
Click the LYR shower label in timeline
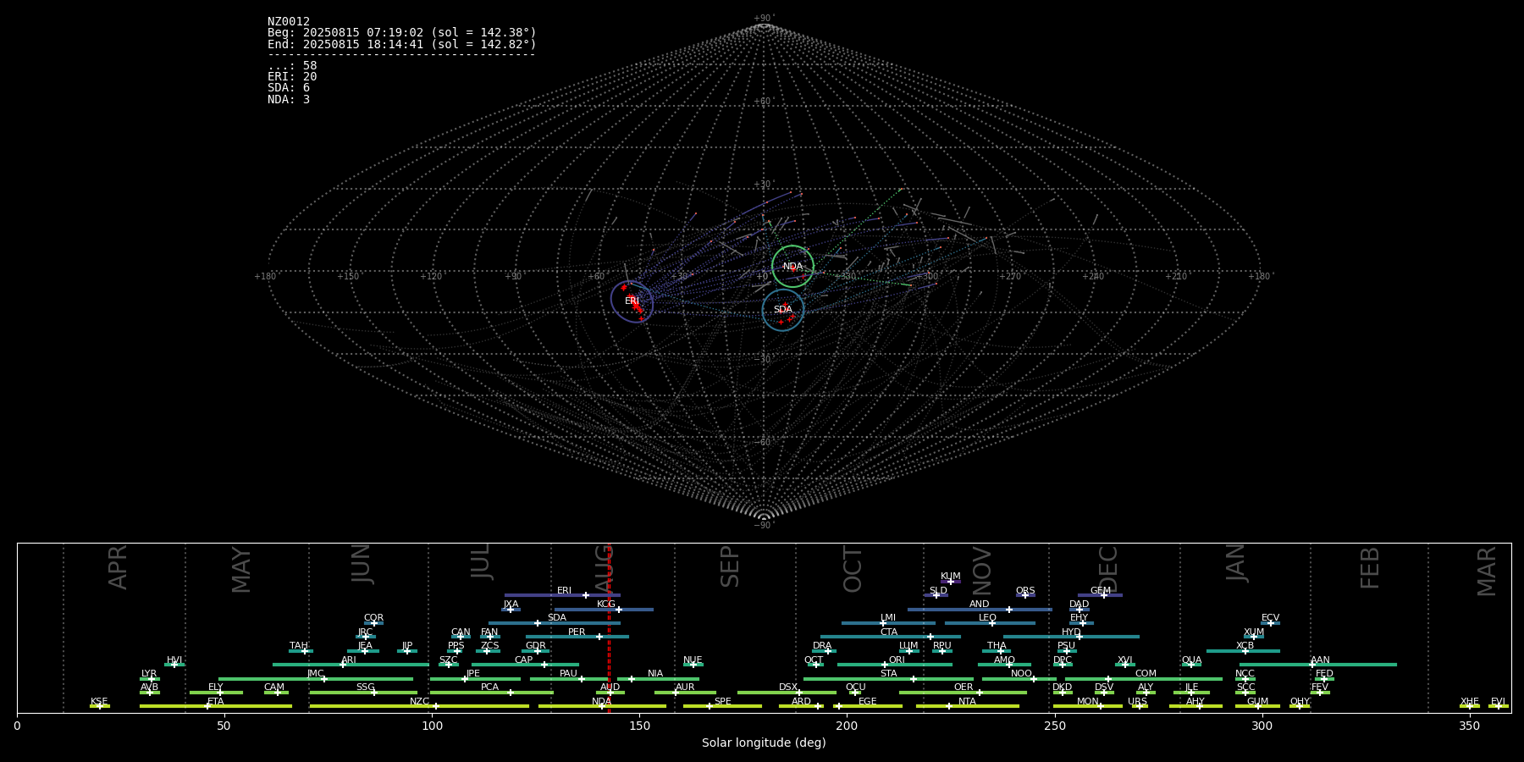coord(149,674)
